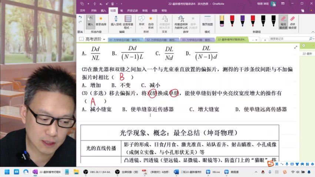Open the PDF (新教材) taskbar item
Screen dimensions: 315x177
pyautogui.click(x=156, y=172)
